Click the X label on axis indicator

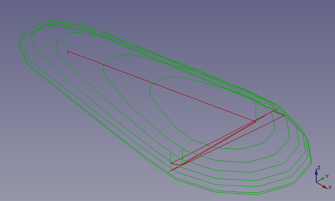(330, 187)
